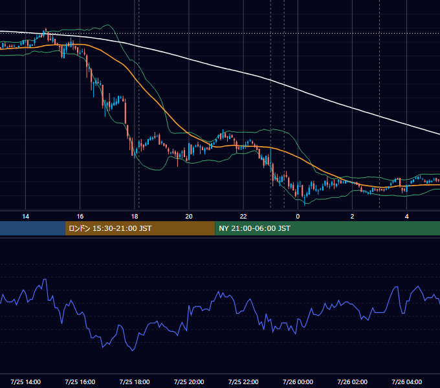Screen dimensions: 440x388
Task: Click the 7/26 02:00 time label
Action: click(352, 382)
